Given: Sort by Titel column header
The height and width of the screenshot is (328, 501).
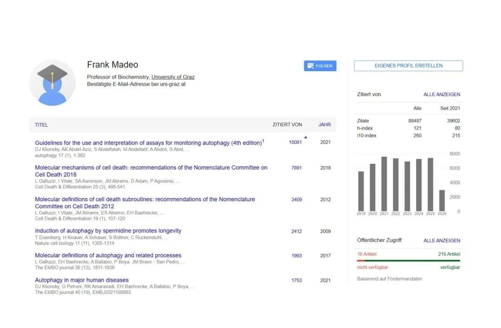Looking at the screenshot, I should click(x=41, y=125).
